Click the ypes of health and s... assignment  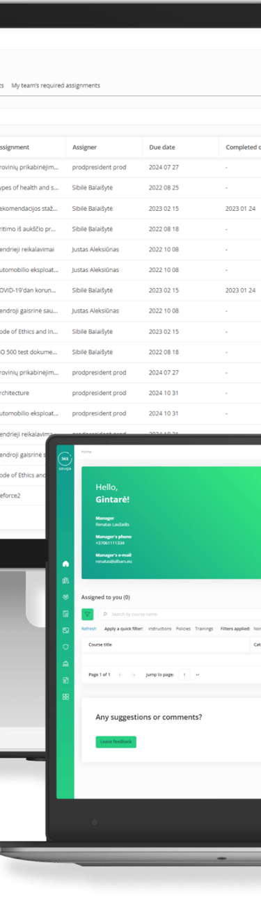29,188
